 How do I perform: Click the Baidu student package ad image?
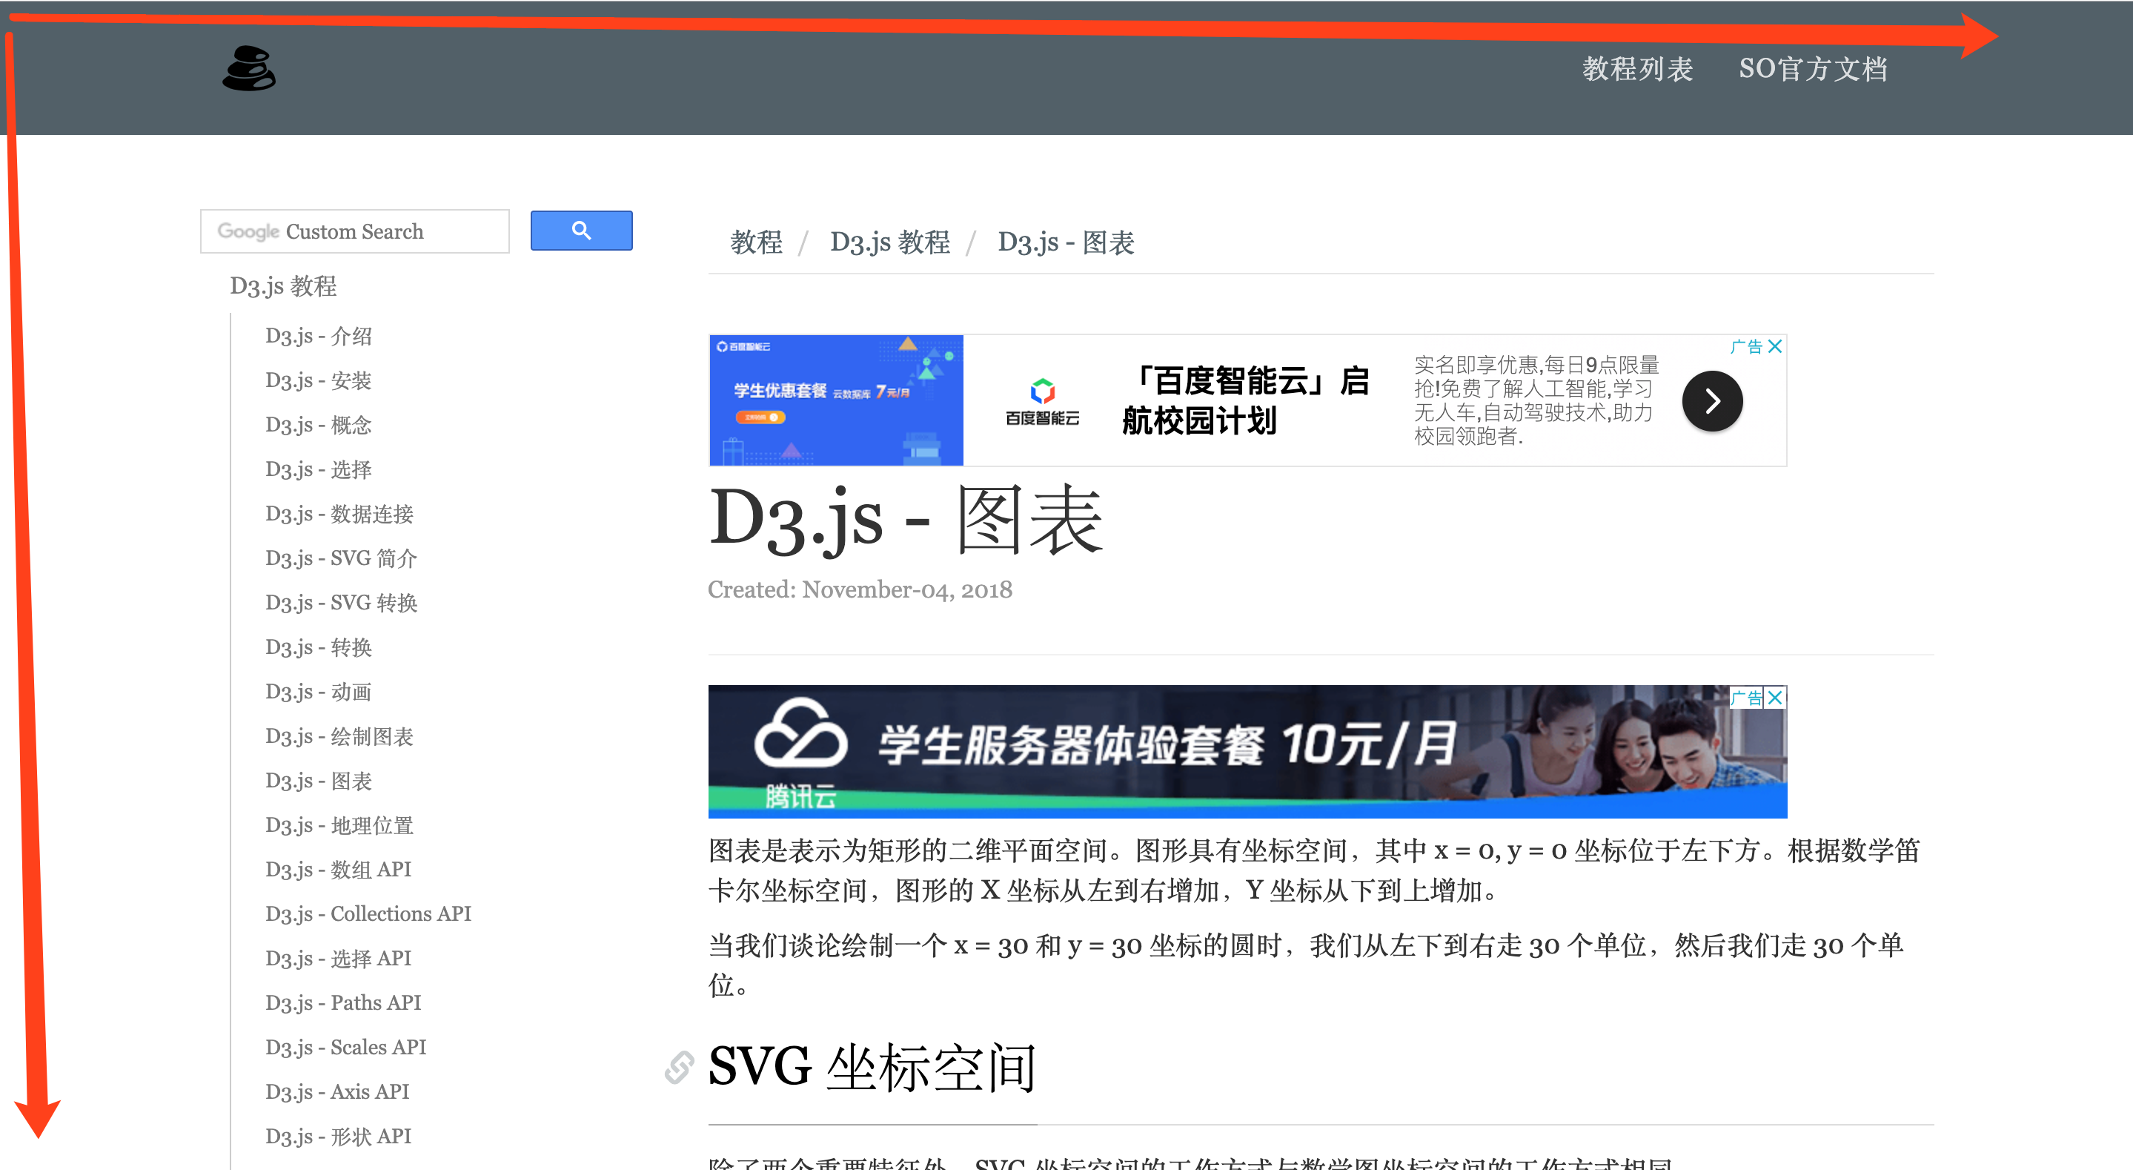pyautogui.click(x=835, y=400)
